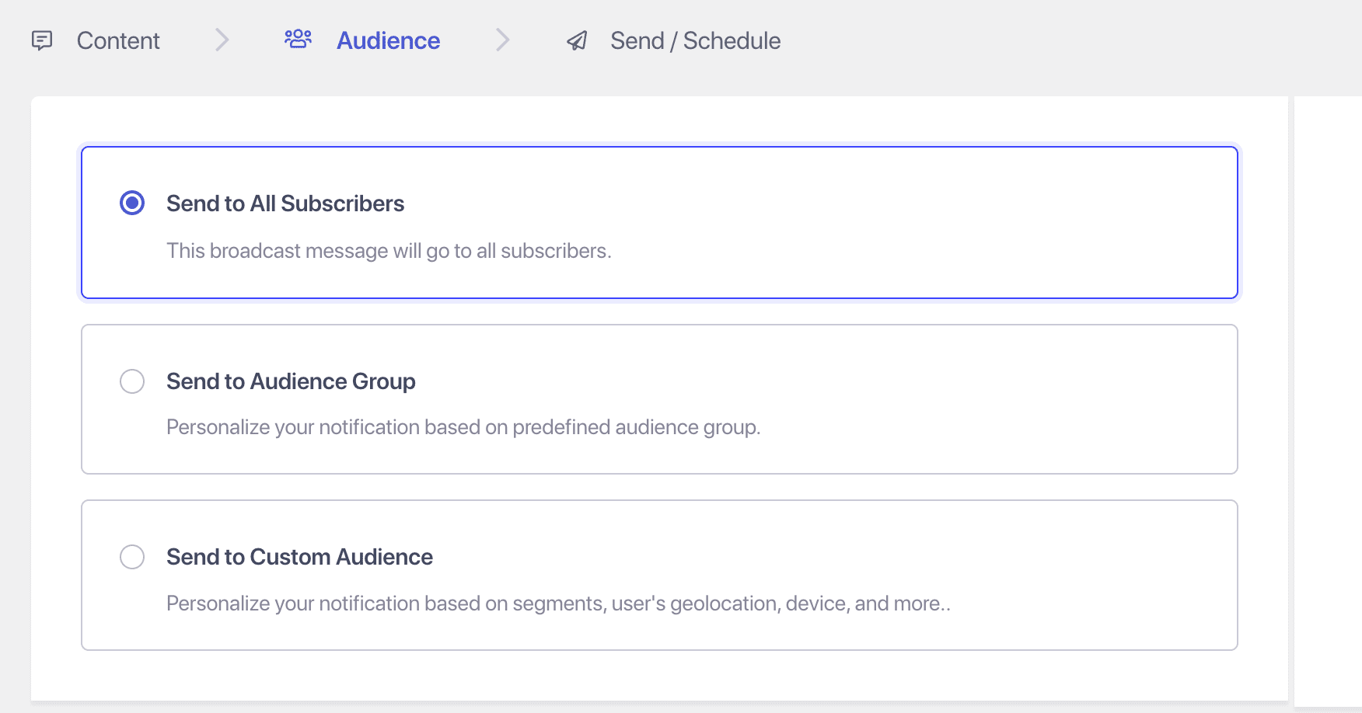Click the Content speech bubble icon
1362x713 pixels.
(42, 40)
